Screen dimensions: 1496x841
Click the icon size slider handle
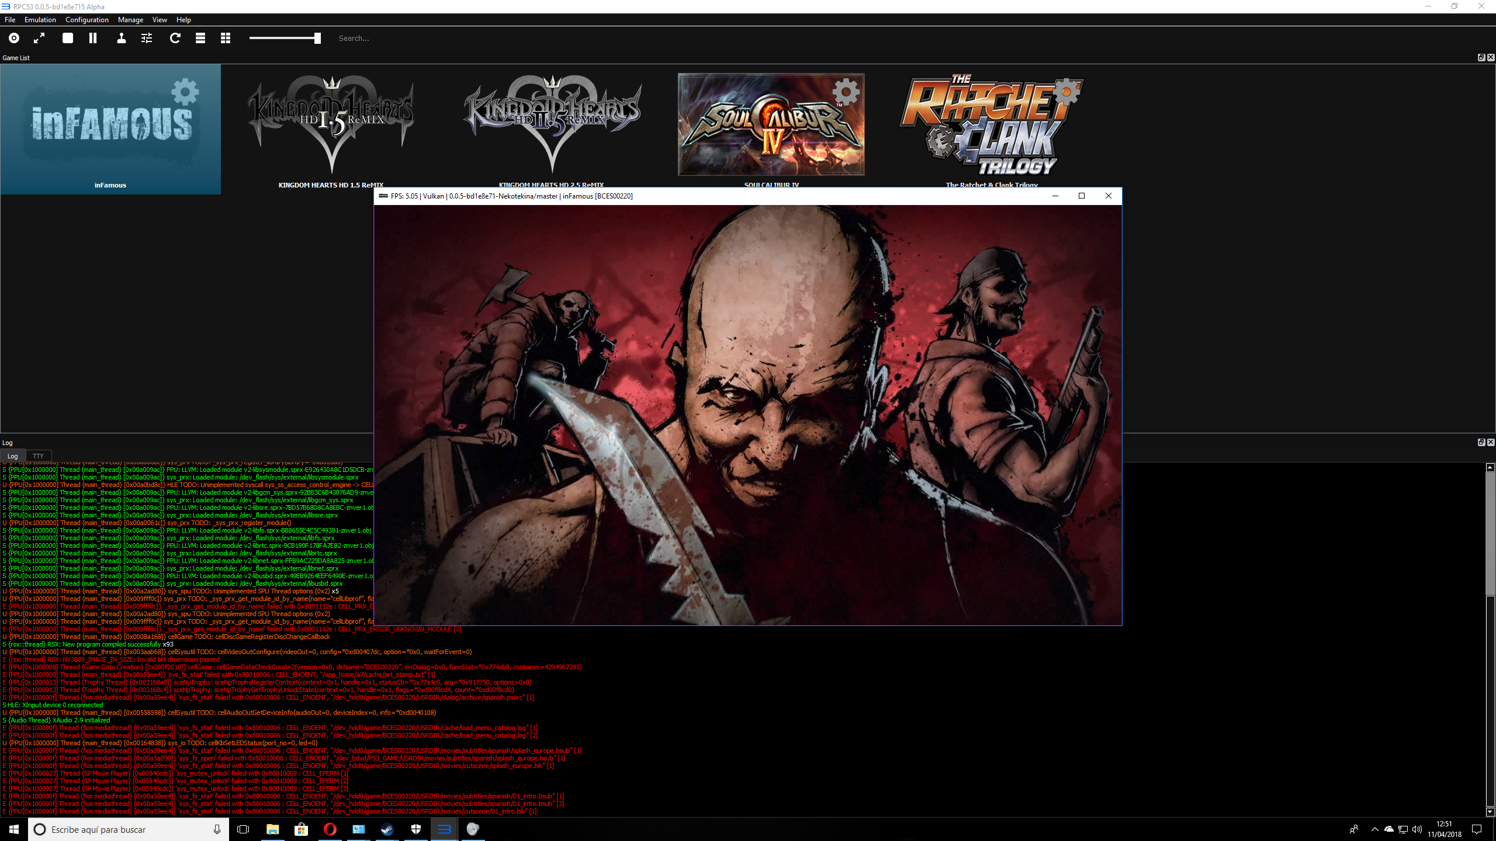tap(317, 38)
